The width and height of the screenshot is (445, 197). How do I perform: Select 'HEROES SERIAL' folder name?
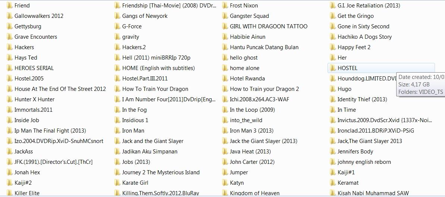[x=34, y=68]
